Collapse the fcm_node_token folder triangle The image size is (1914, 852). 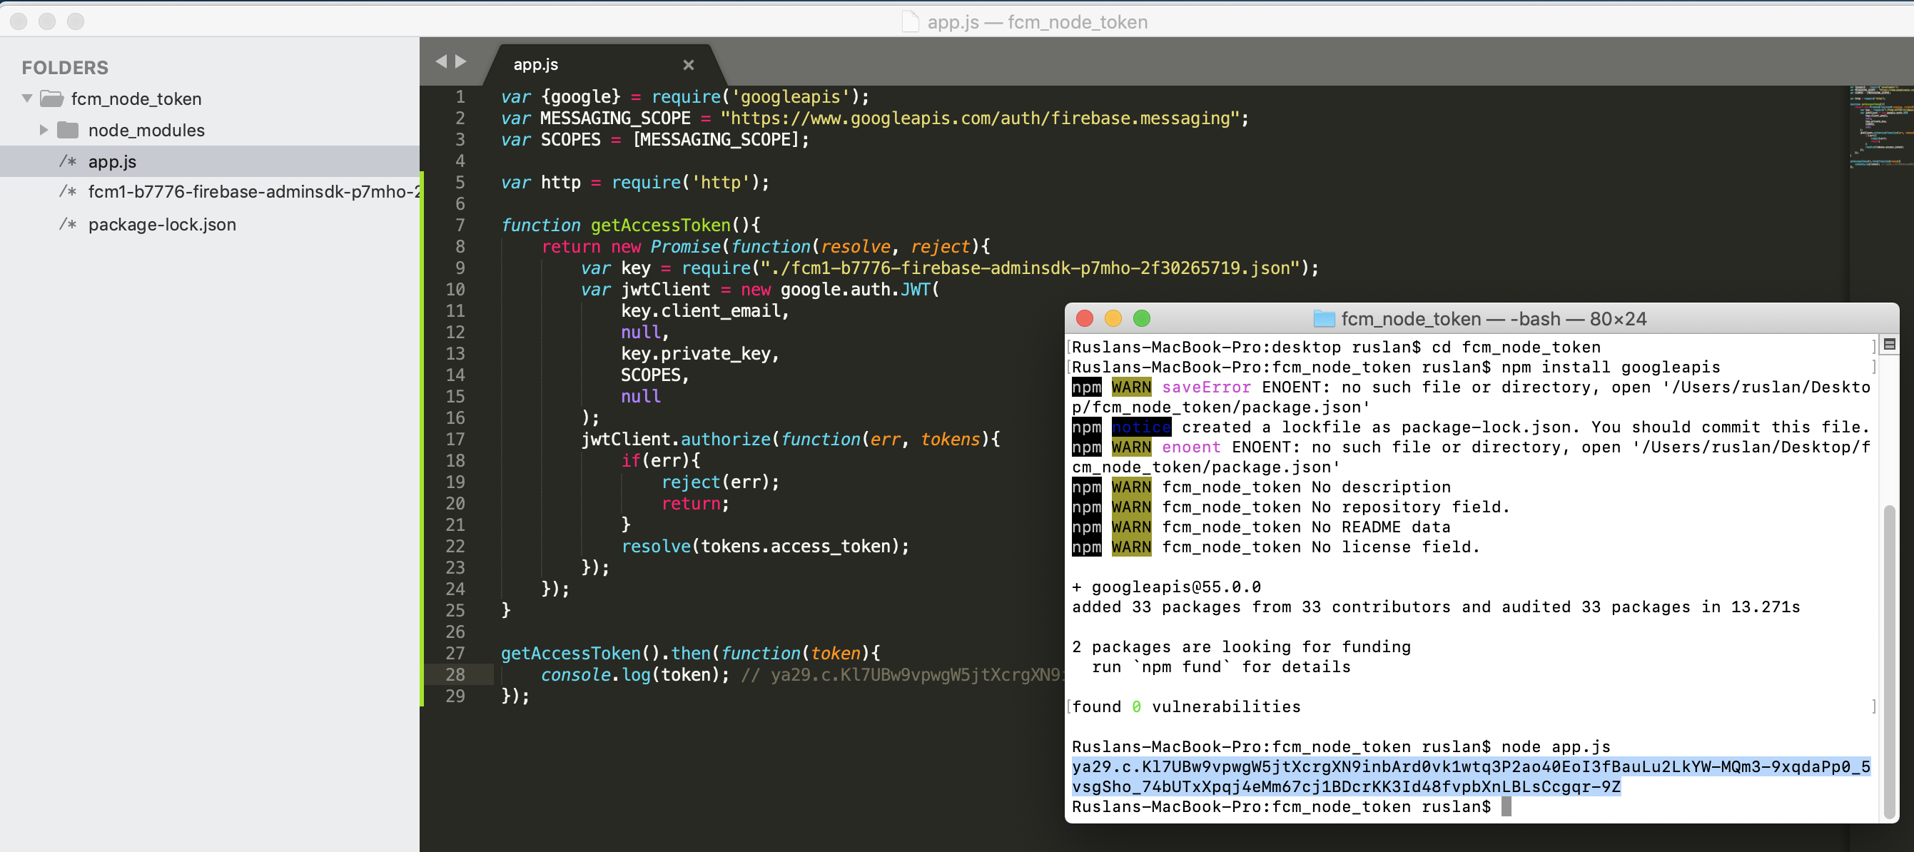pyautogui.click(x=28, y=98)
